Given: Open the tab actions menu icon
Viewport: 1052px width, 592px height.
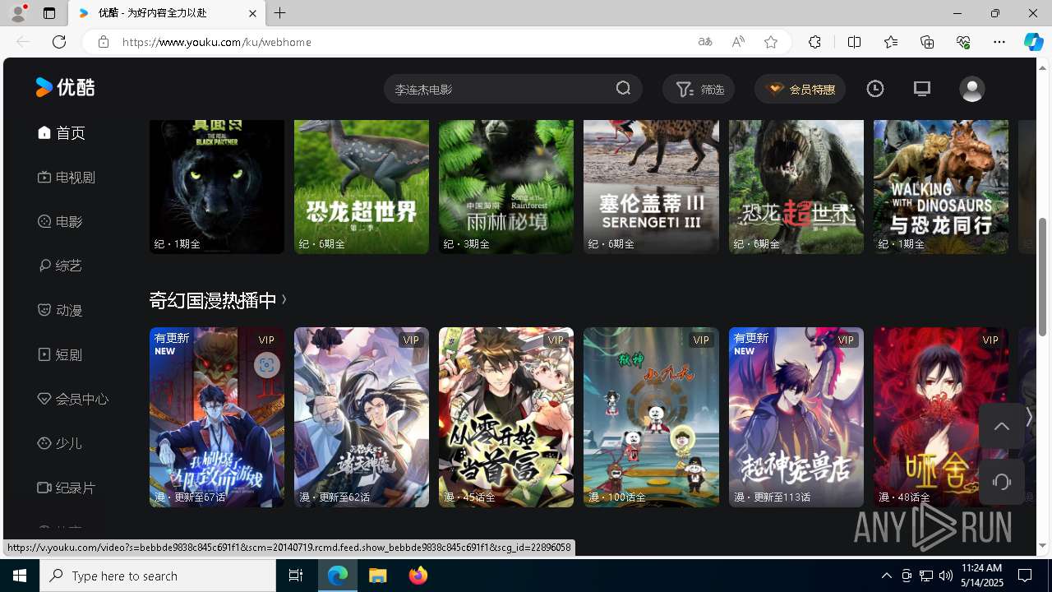Looking at the screenshot, I should (49, 13).
